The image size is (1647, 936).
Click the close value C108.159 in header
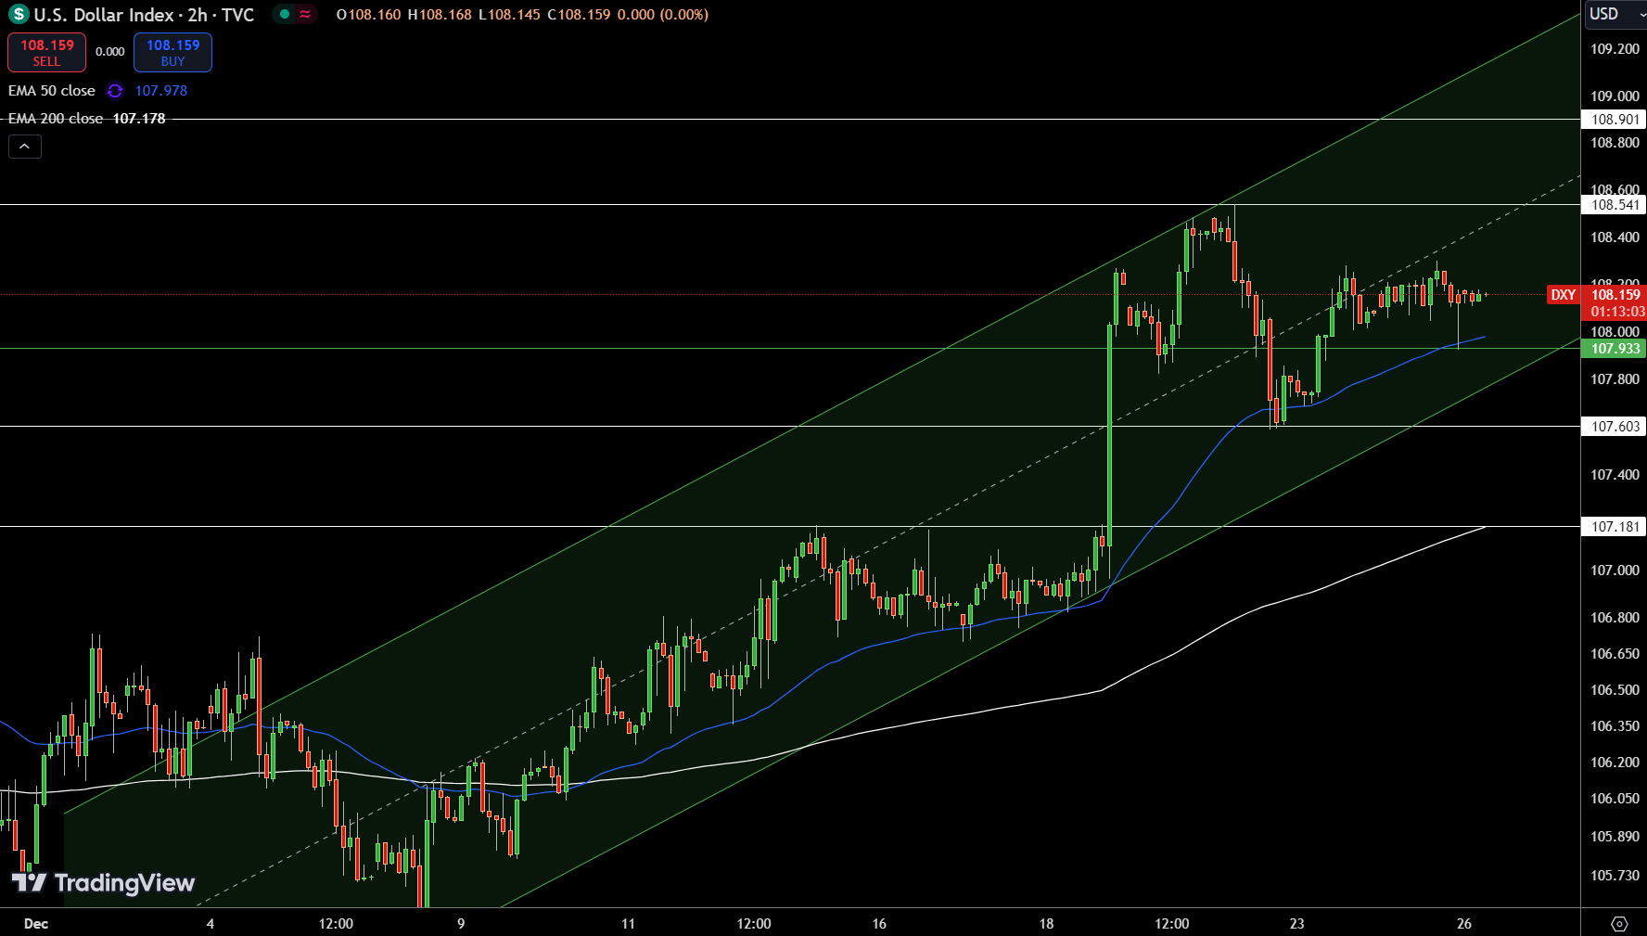579,15
